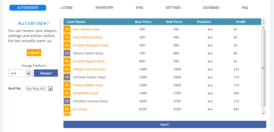Screen dimensions: 274x132
Task: Start the autobidder with the Start! button
Action: click(165, 125)
